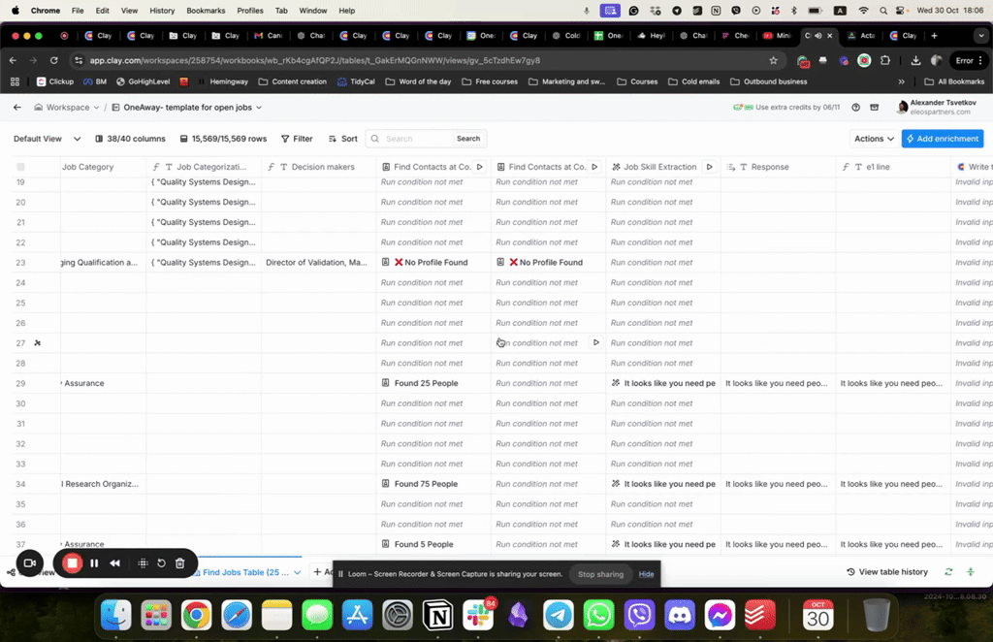
Task: Hide the Loom sharing notification
Action: (646, 574)
